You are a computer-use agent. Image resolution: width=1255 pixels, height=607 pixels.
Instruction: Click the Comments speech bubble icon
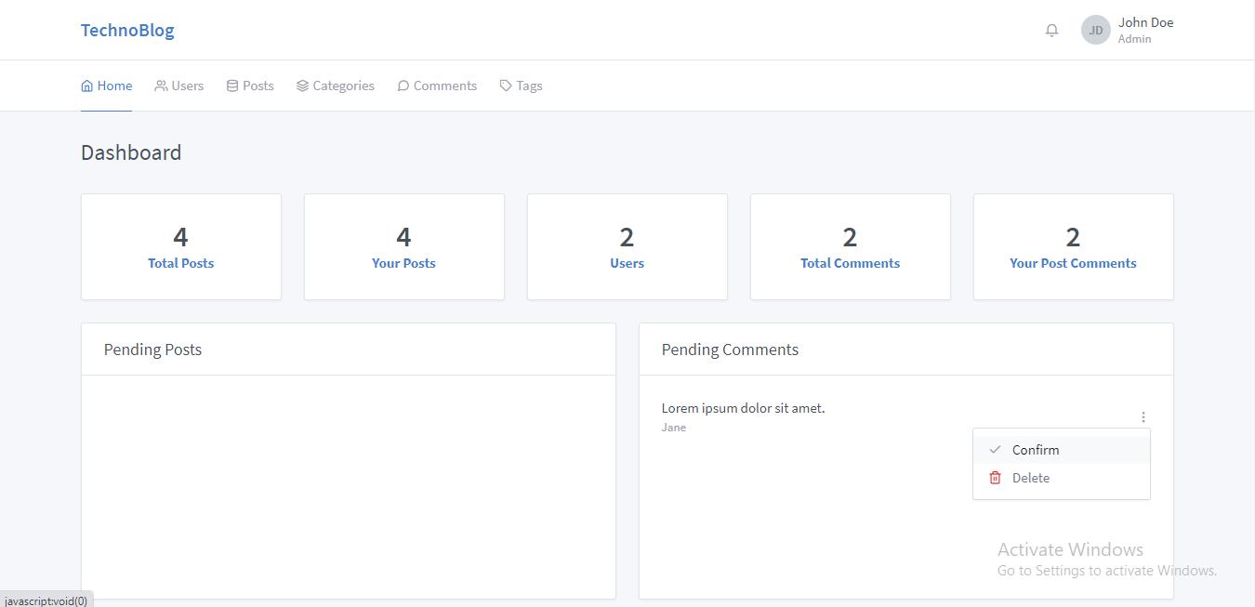point(403,86)
